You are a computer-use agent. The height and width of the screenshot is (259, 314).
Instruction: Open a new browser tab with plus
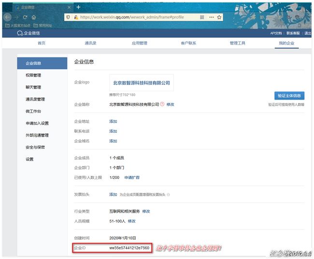pos(78,7)
